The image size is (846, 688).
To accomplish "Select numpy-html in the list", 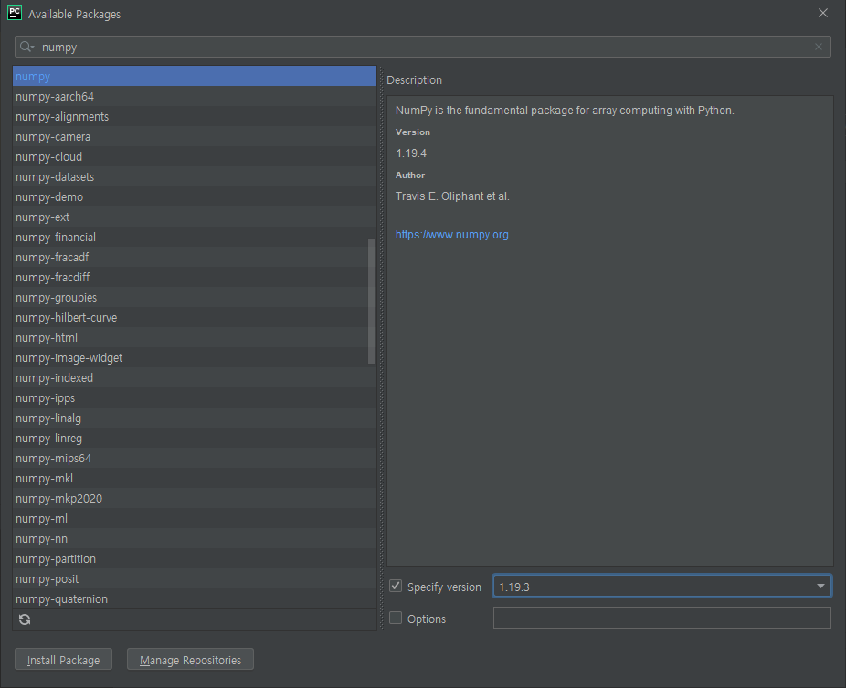I will tap(195, 338).
